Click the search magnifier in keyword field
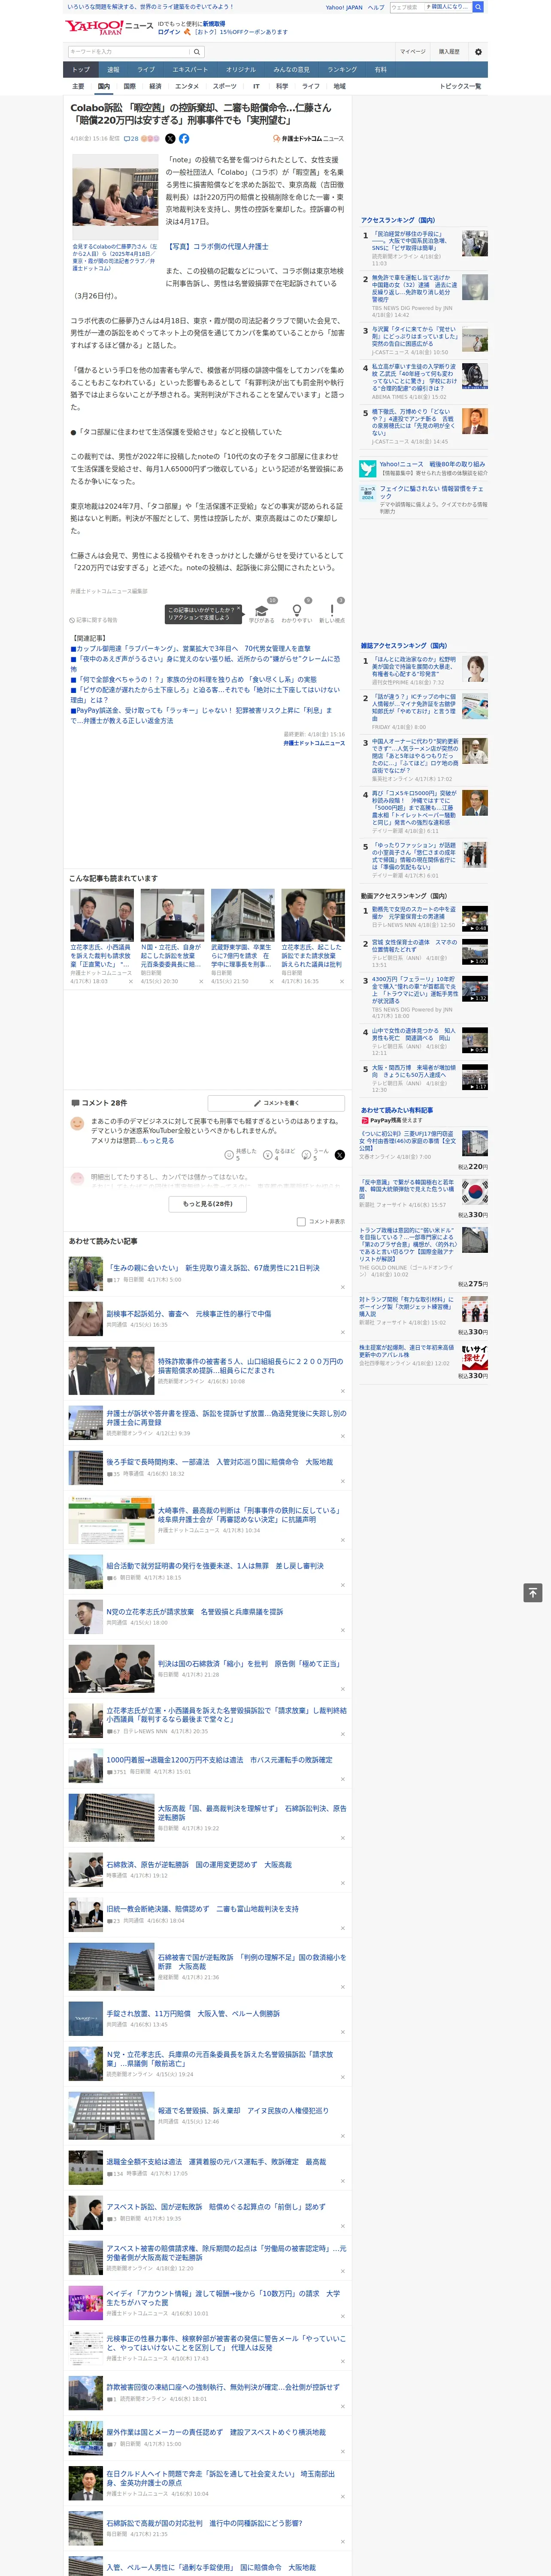 pos(198,51)
